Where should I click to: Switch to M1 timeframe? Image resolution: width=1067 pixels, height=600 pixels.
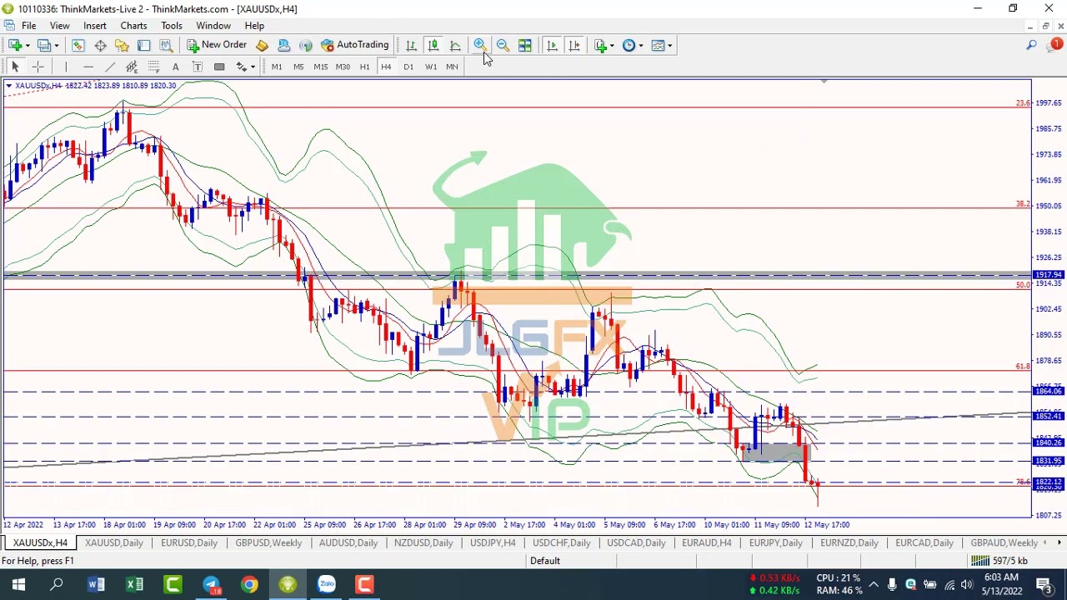coord(277,67)
